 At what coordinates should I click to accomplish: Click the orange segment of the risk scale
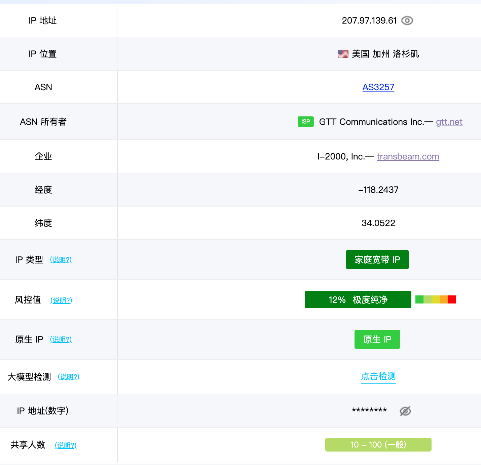click(444, 299)
